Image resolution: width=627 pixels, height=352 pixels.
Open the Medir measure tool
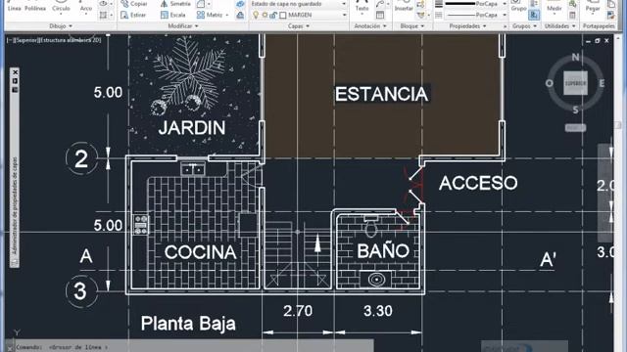point(555,6)
